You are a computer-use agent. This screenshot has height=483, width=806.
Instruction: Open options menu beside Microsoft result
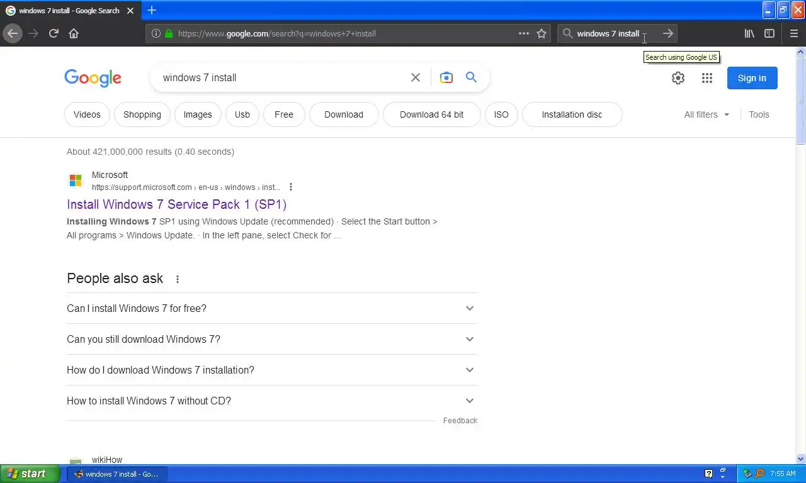click(x=291, y=187)
